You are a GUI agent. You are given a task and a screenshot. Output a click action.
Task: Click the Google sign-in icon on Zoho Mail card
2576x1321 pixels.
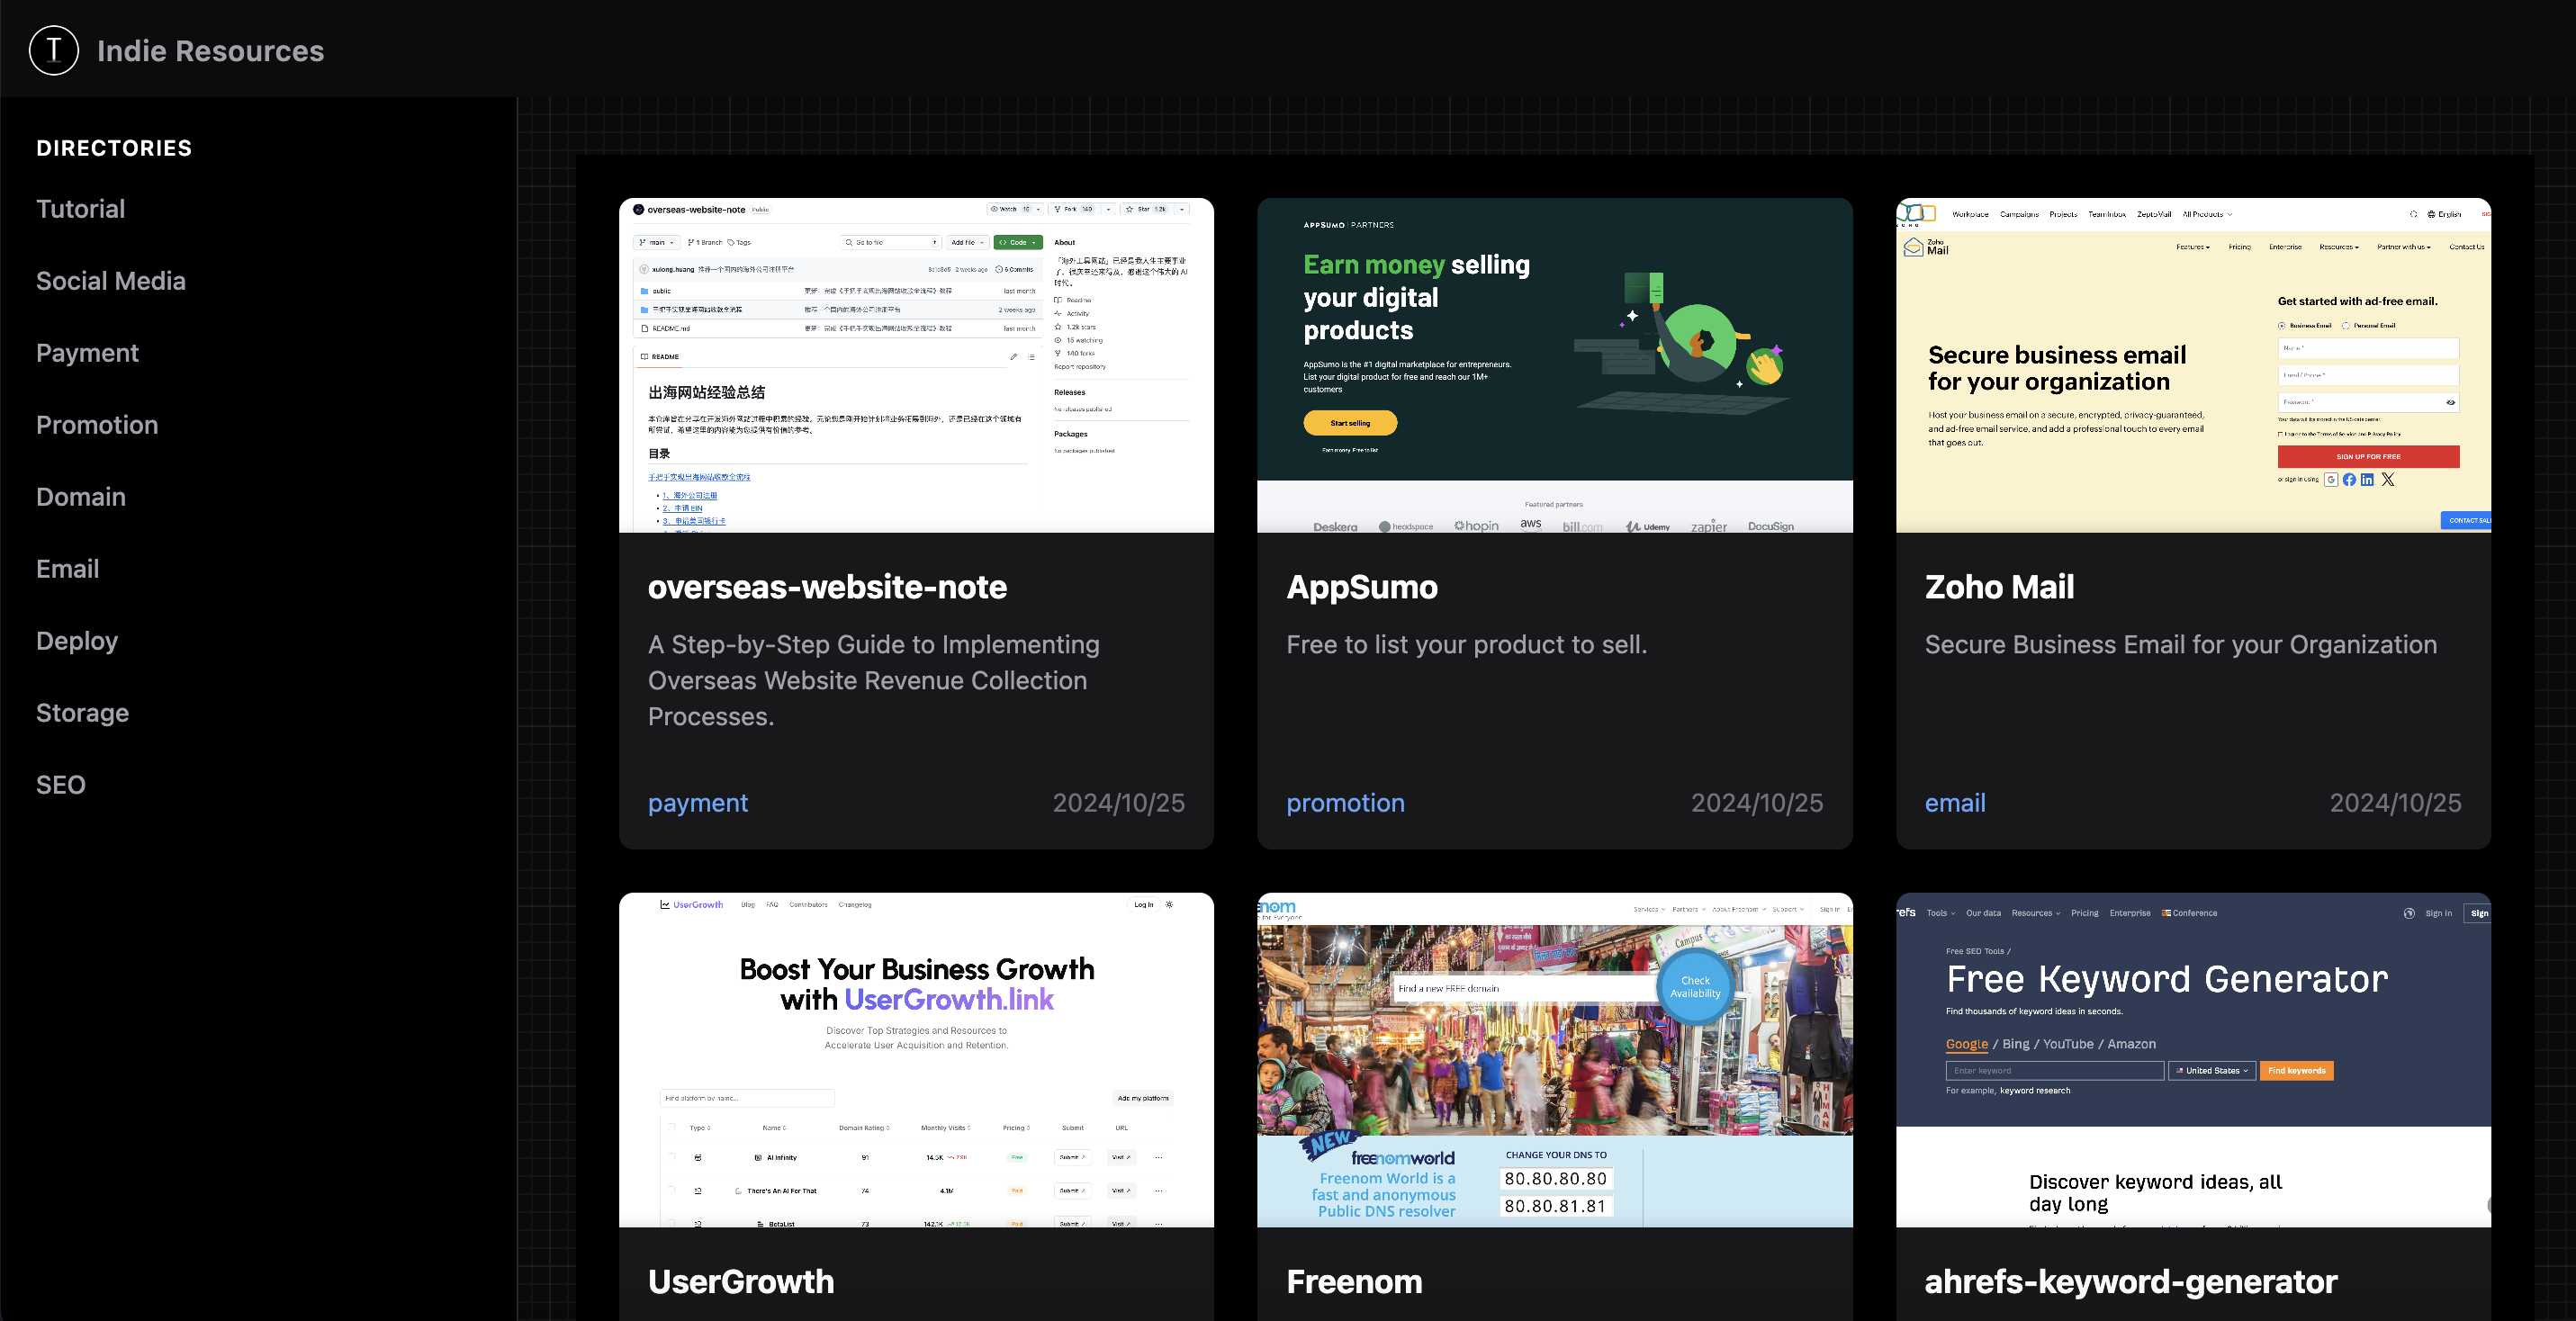2332,480
